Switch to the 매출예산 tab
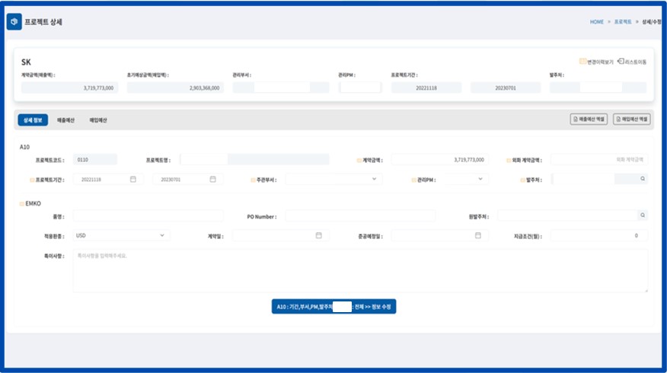Screen dimensions: 667x373 68,120
